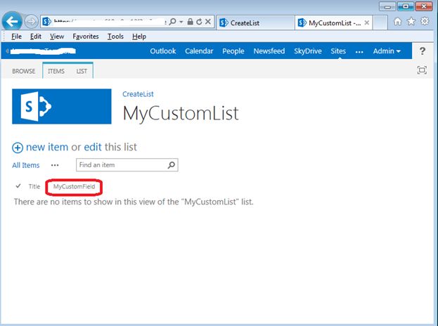
Task: Open the address bar dropdown arrow
Action: tap(181, 22)
